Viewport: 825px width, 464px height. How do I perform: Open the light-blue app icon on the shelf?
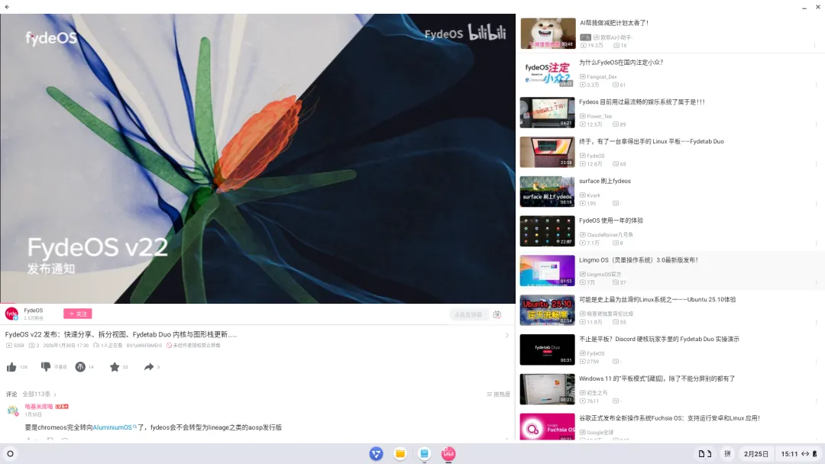coord(424,453)
